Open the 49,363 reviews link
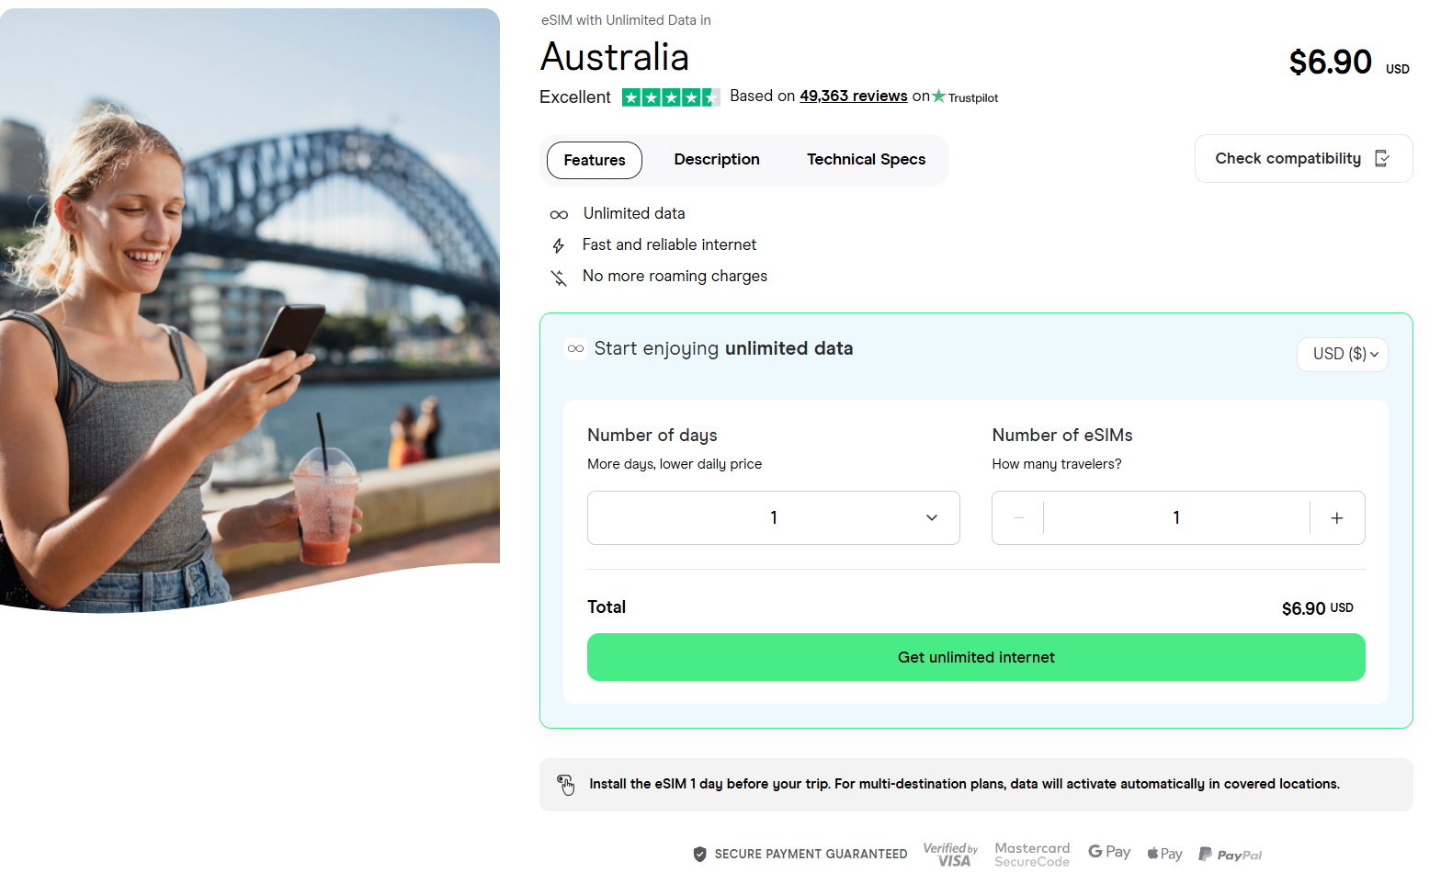Viewport: 1452px width, 873px height. click(853, 96)
